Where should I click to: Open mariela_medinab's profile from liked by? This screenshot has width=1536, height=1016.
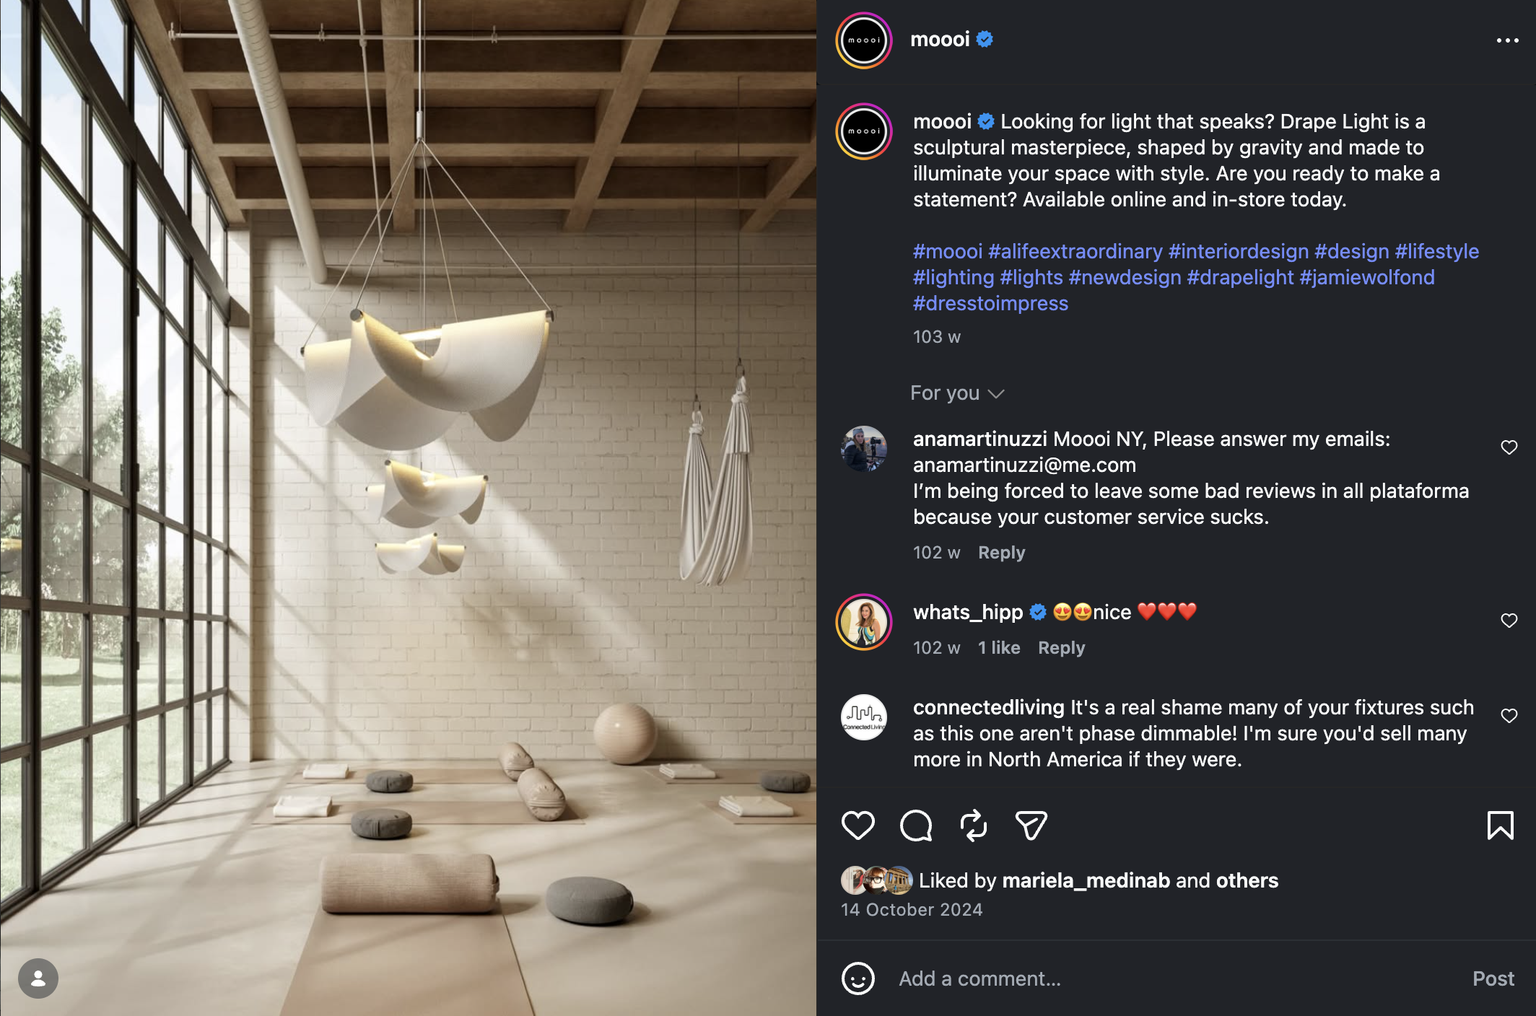(x=1086, y=880)
